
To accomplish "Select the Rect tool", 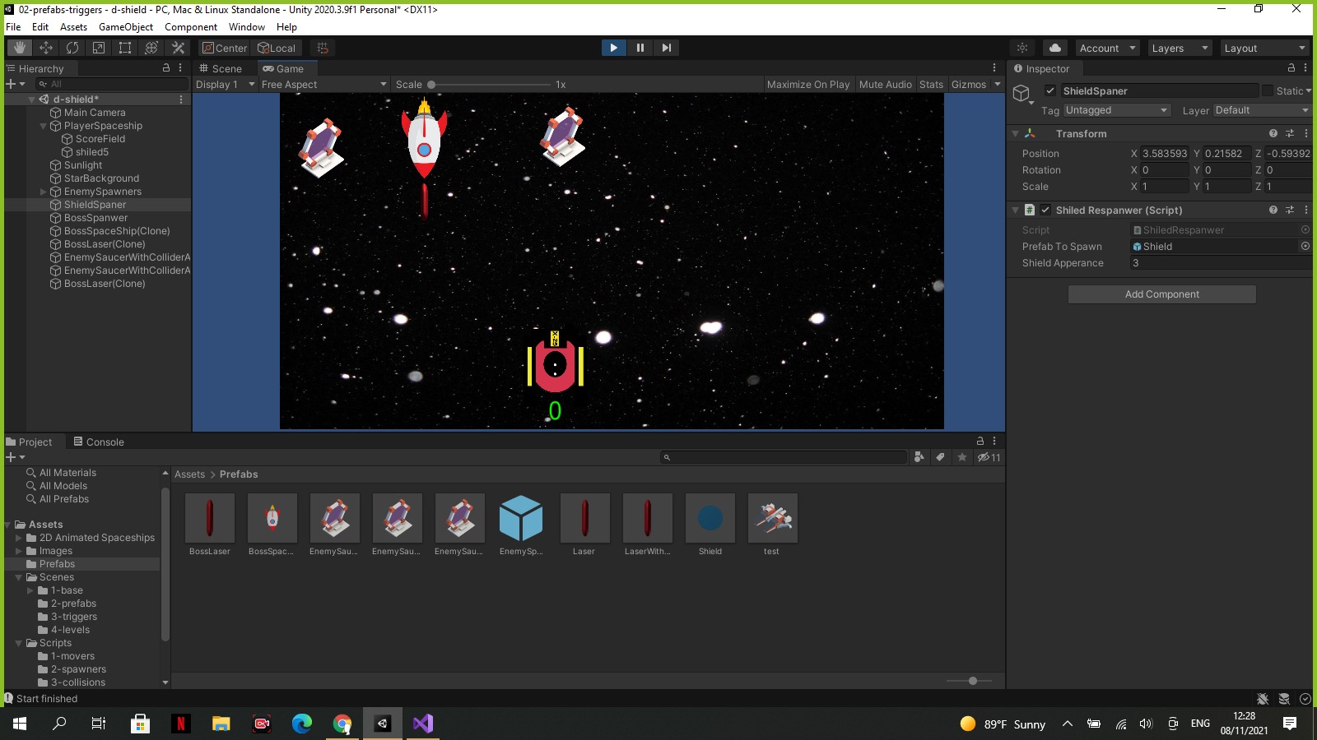I will click(125, 48).
